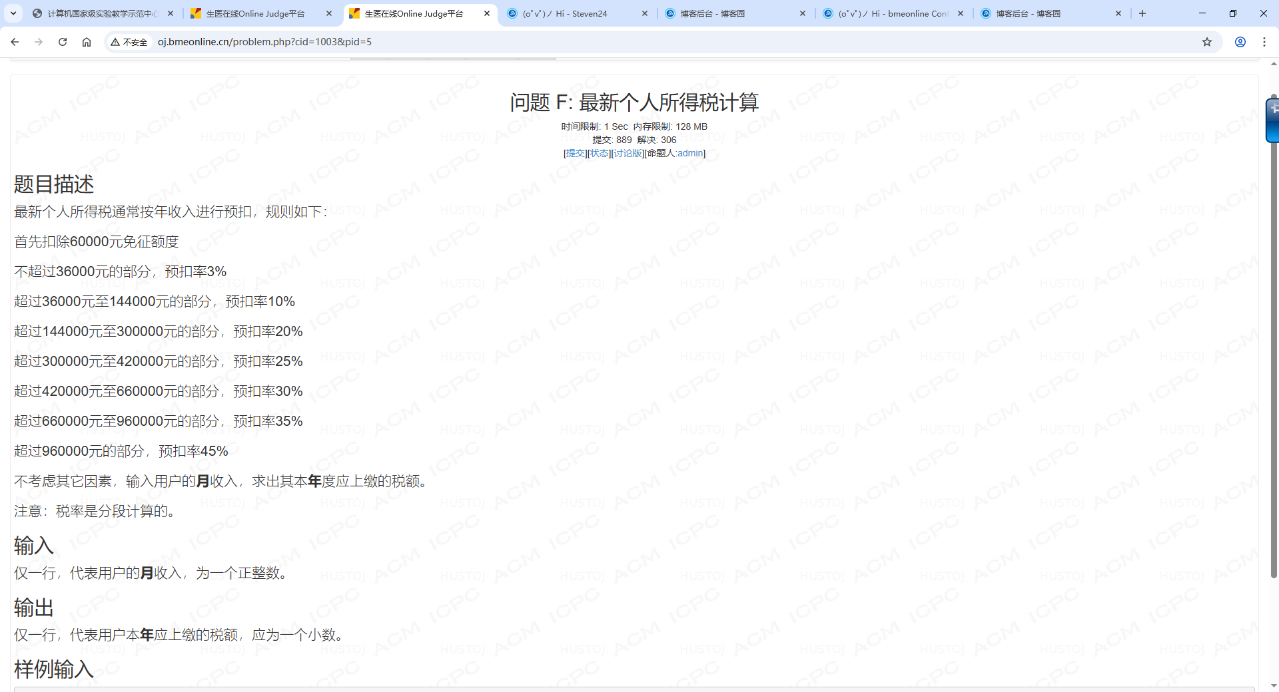Open a new browser tab

click(1142, 13)
